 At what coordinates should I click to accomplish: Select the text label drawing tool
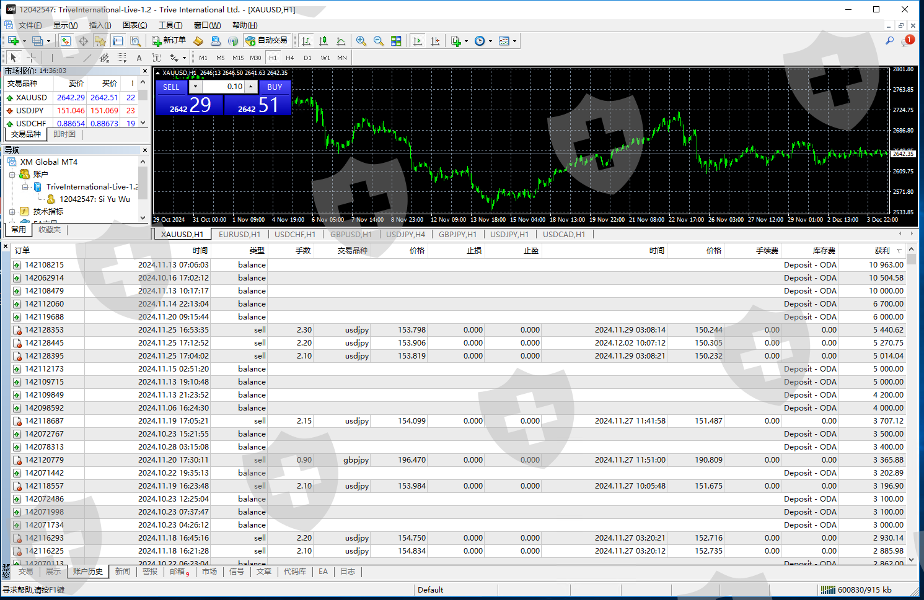[139, 58]
